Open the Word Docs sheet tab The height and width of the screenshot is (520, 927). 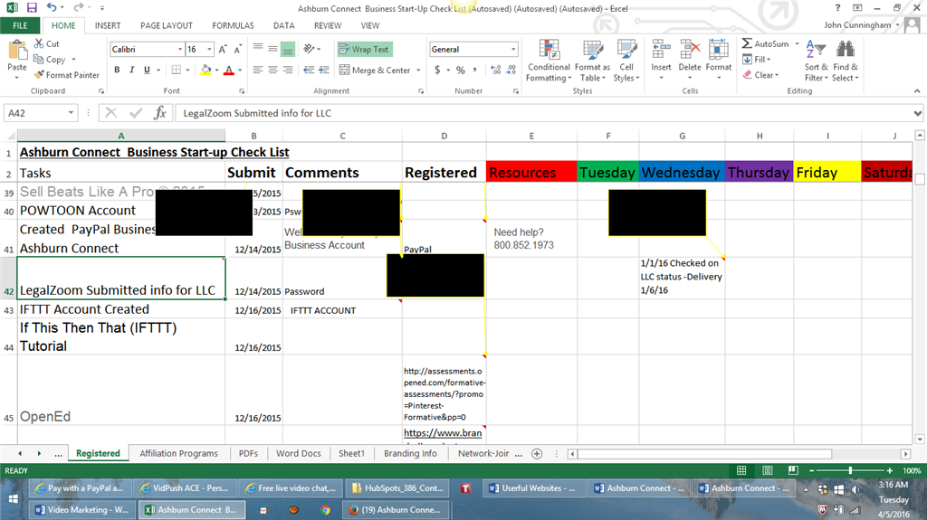click(299, 454)
